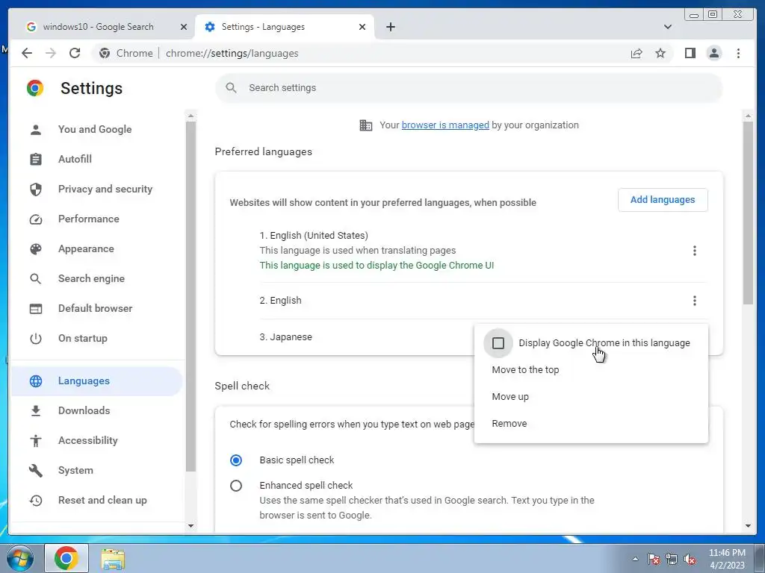This screenshot has width=765, height=573.
Task: Click the taskbar clock showing 11:46 PM
Action: (727, 559)
